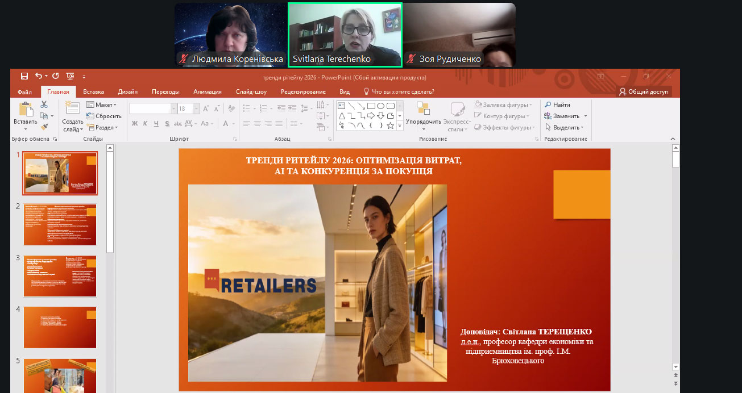The image size is (742, 393).
Task: Click the Упорядочить arrange icon
Action: click(x=423, y=109)
